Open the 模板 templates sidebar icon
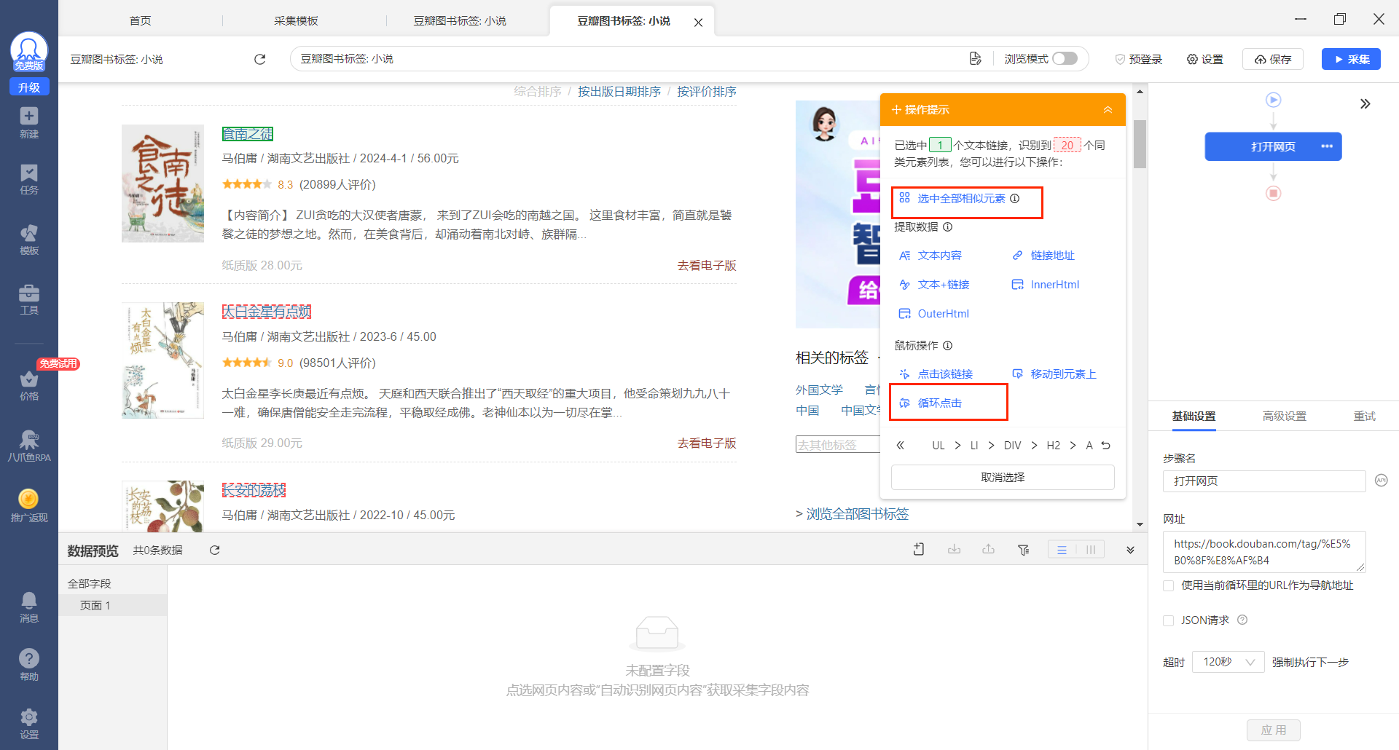 [x=29, y=240]
